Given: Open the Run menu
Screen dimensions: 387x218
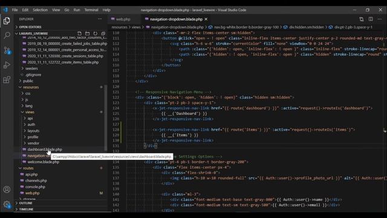Looking at the screenshot, I should click(77, 10).
